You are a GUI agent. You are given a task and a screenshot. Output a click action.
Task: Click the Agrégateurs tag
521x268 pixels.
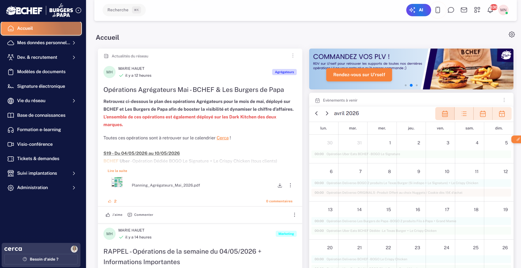pyautogui.click(x=284, y=72)
